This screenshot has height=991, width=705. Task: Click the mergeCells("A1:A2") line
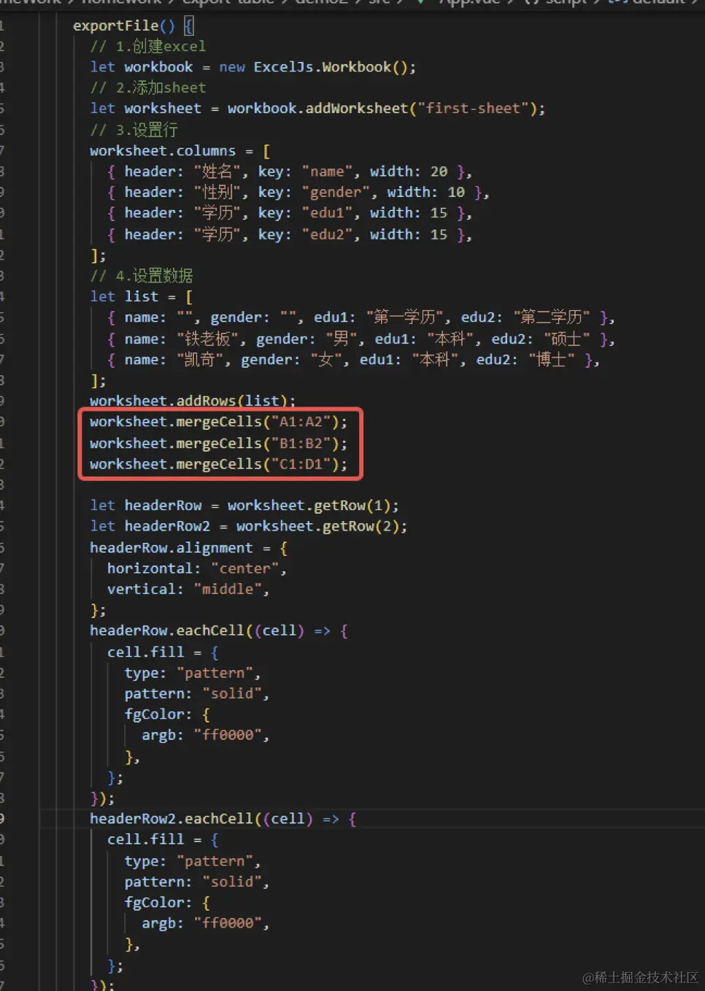(219, 422)
